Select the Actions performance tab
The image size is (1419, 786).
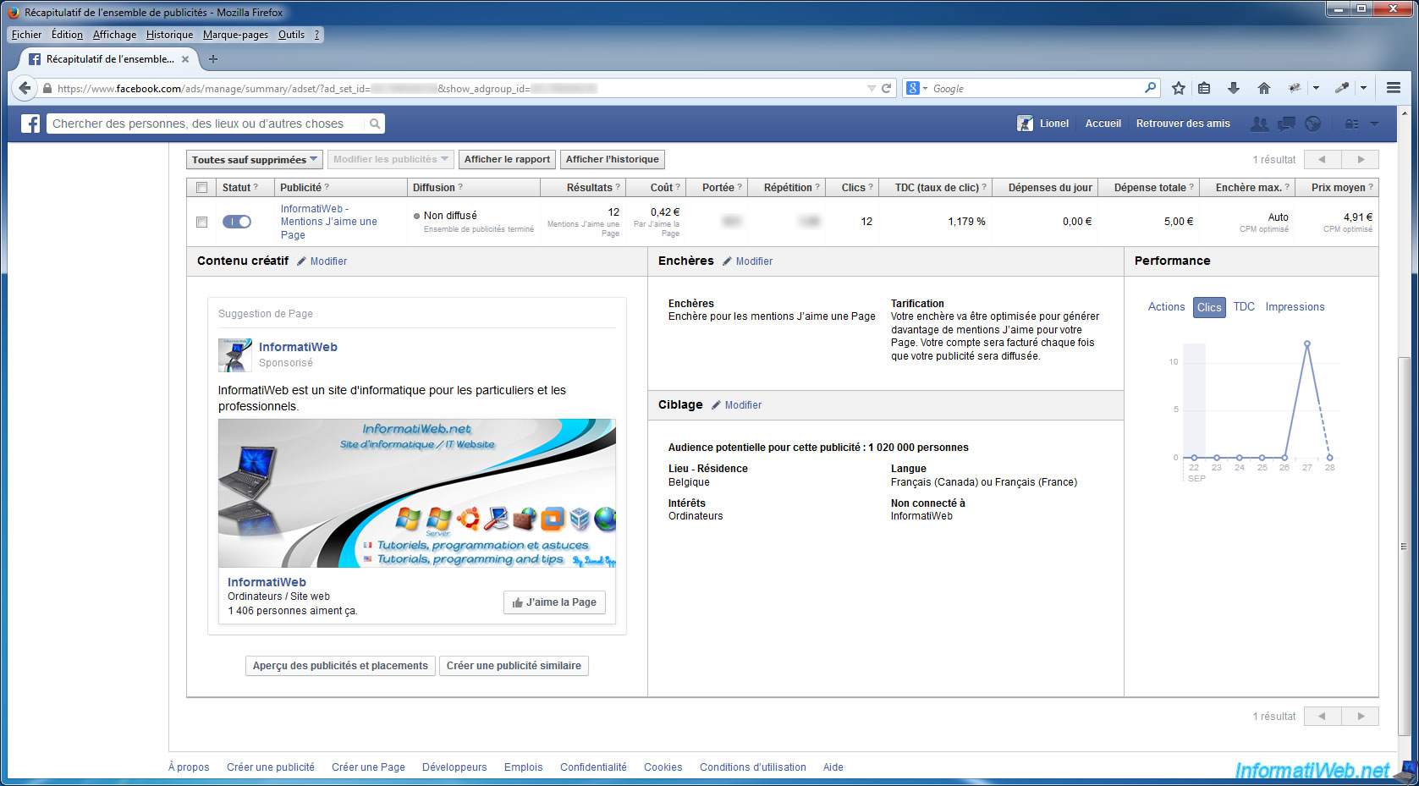click(1166, 307)
